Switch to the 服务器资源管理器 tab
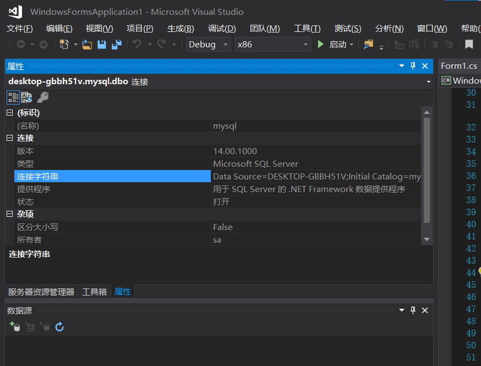 (41, 292)
